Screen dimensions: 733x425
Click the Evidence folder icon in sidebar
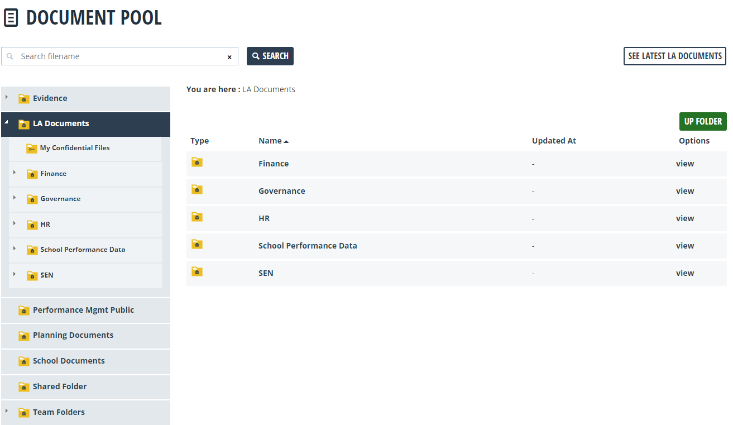(23, 99)
